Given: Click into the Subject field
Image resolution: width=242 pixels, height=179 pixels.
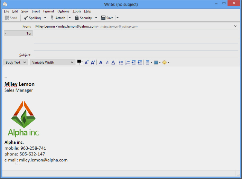Looking at the screenshot, I should (136, 55).
